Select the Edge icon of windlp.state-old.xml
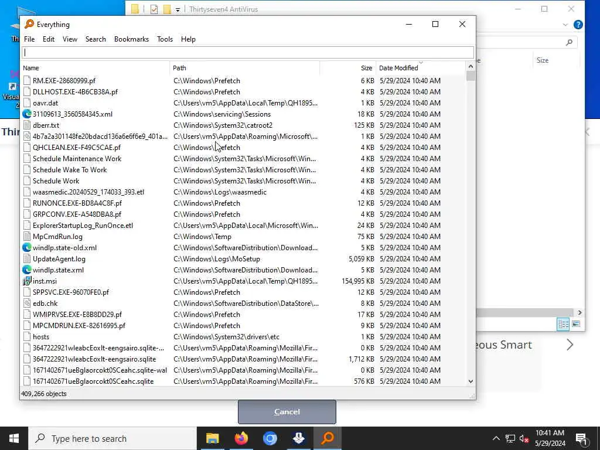 point(27,247)
